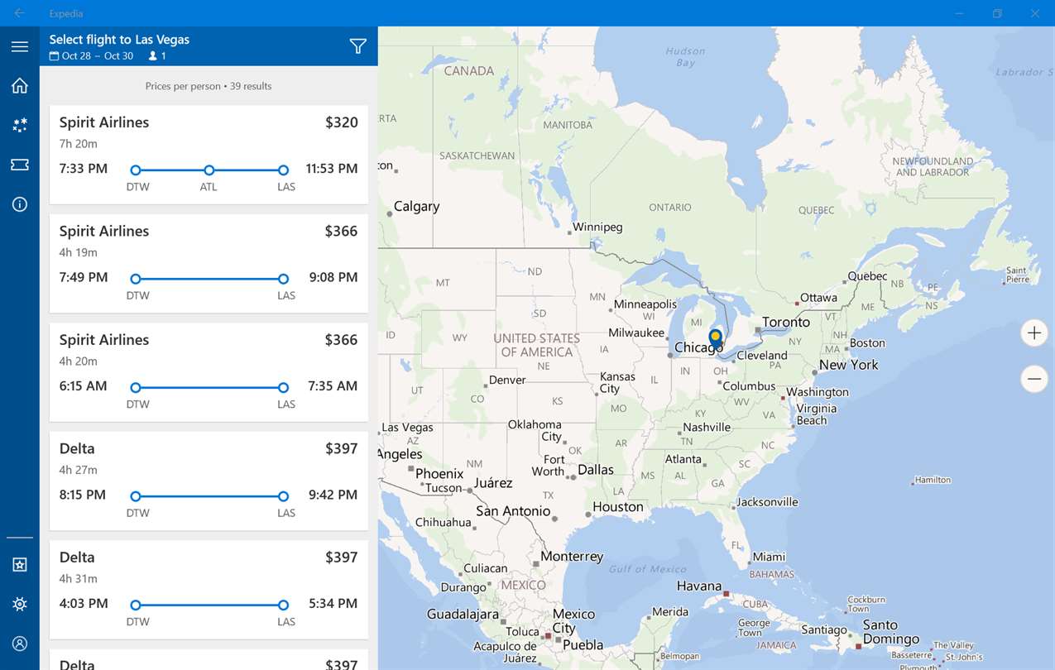The width and height of the screenshot is (1055, 670).
Task: Open the info icon in sidebar
Action: 20,204
